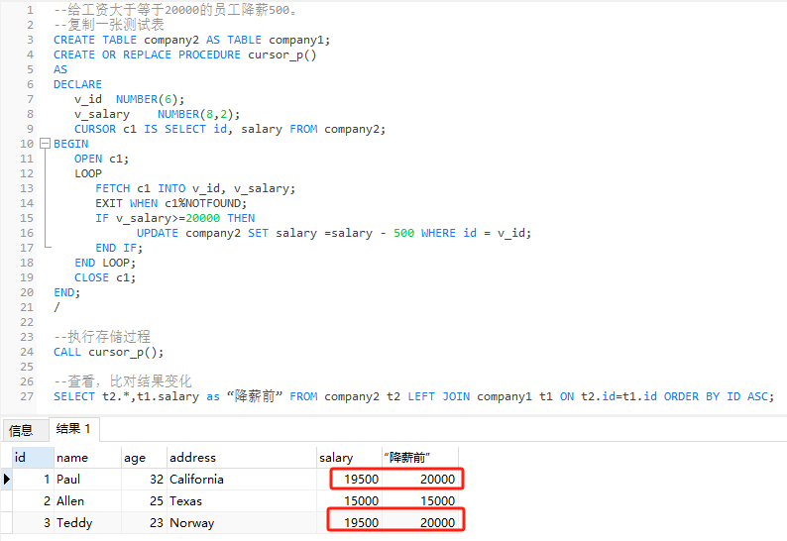
Task: Click the Norway address cell
Action: (242, 522)
